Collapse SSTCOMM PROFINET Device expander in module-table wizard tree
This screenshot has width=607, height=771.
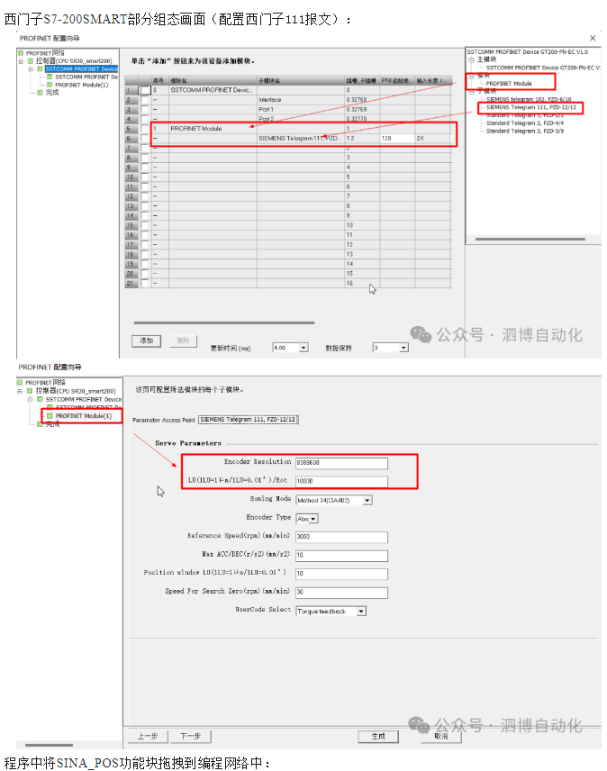point(31,69)
